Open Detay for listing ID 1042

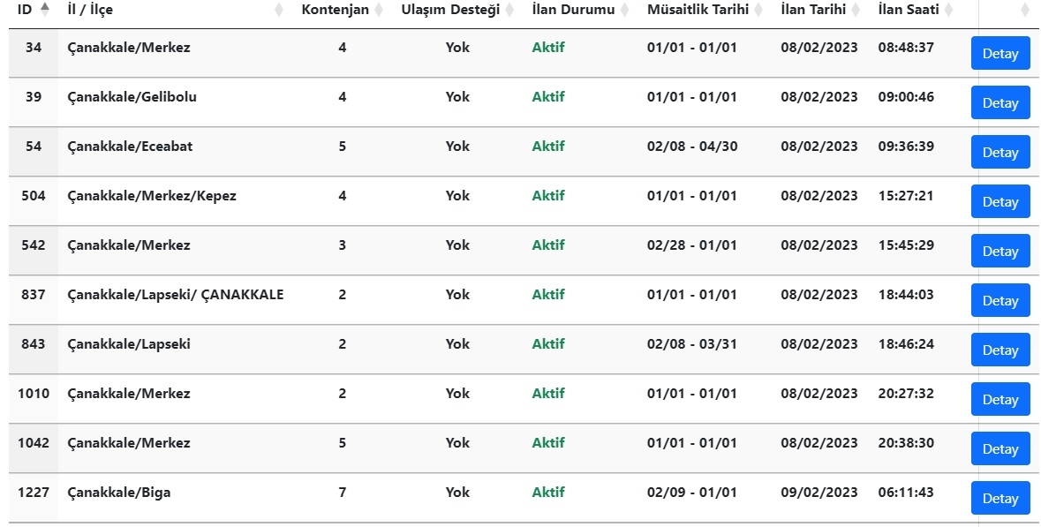(x=1000, y=448)
